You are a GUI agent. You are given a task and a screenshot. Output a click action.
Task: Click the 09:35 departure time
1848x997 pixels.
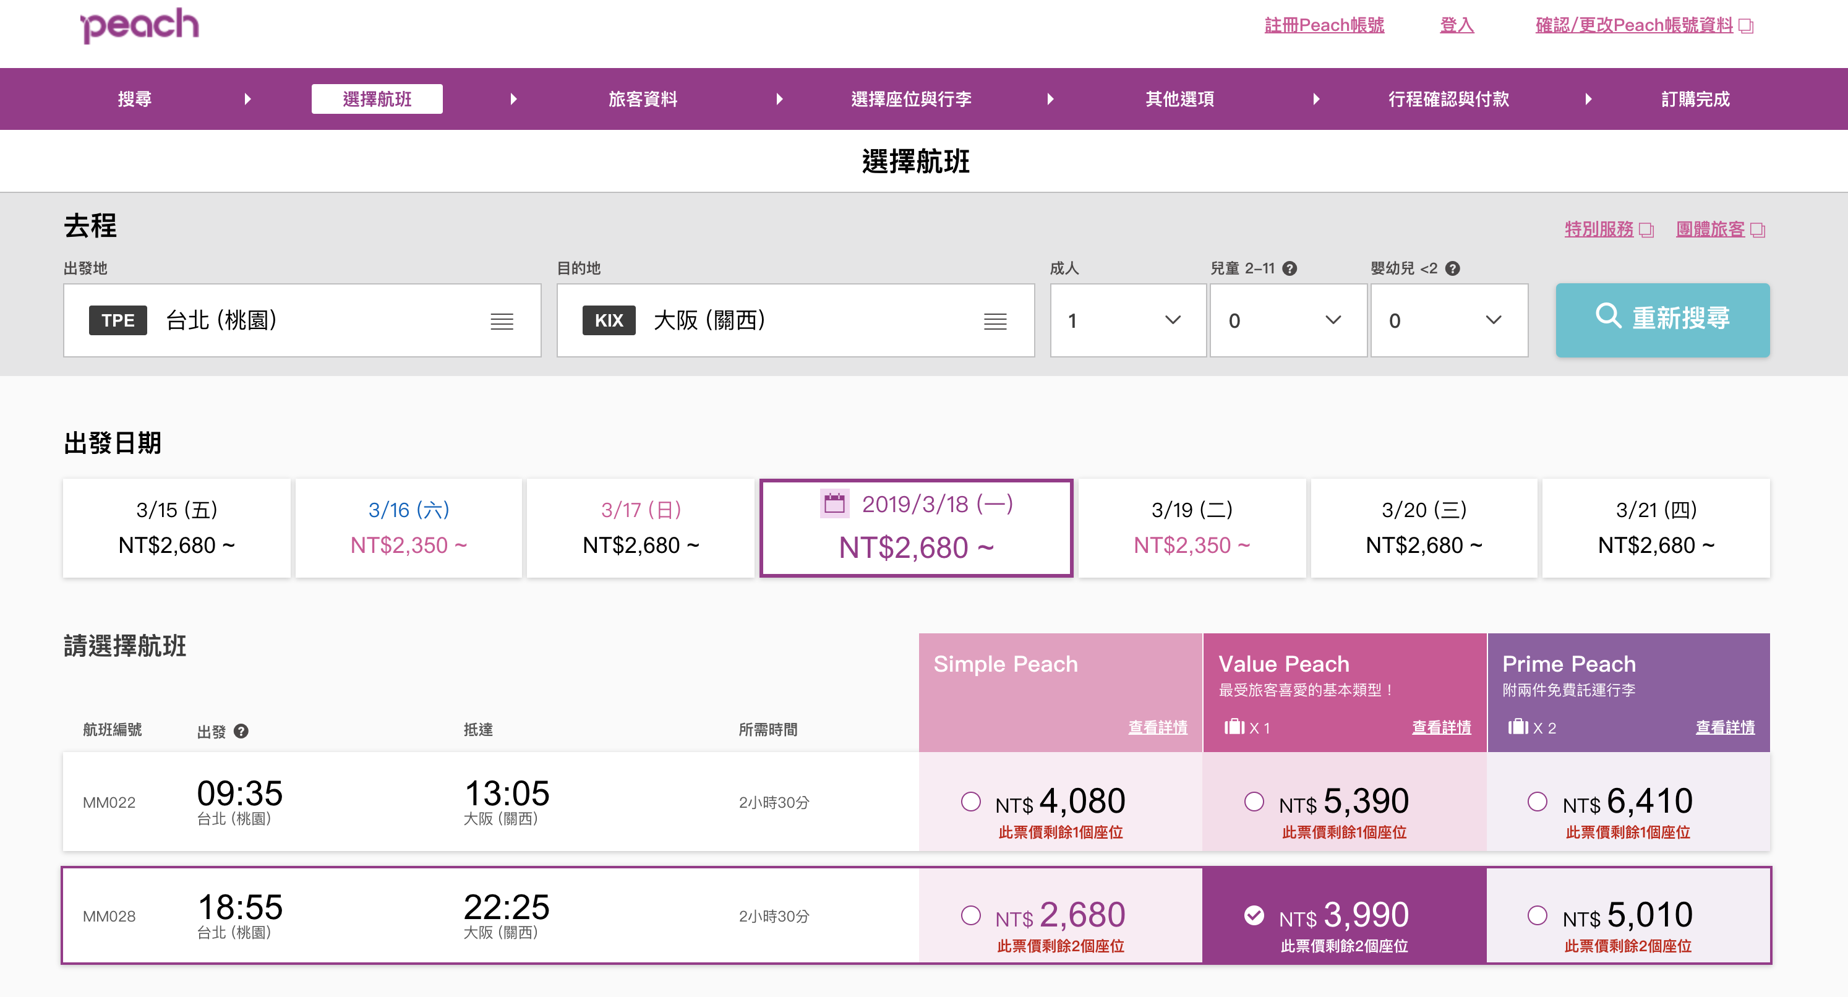(x=239, y=794)
